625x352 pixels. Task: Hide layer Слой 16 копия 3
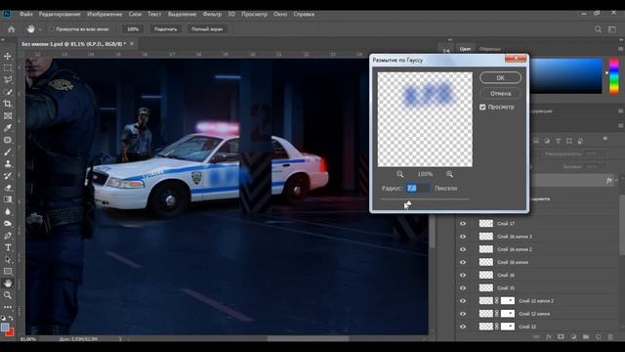tap(463, 237)
